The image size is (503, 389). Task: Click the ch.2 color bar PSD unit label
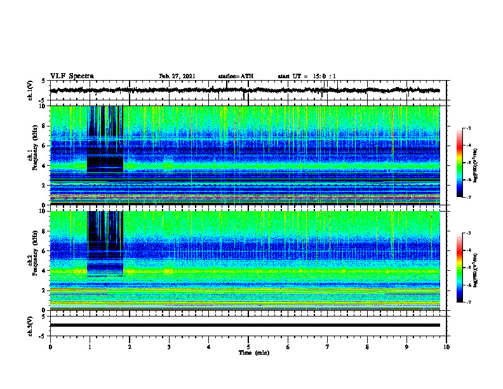coord(476,270)
